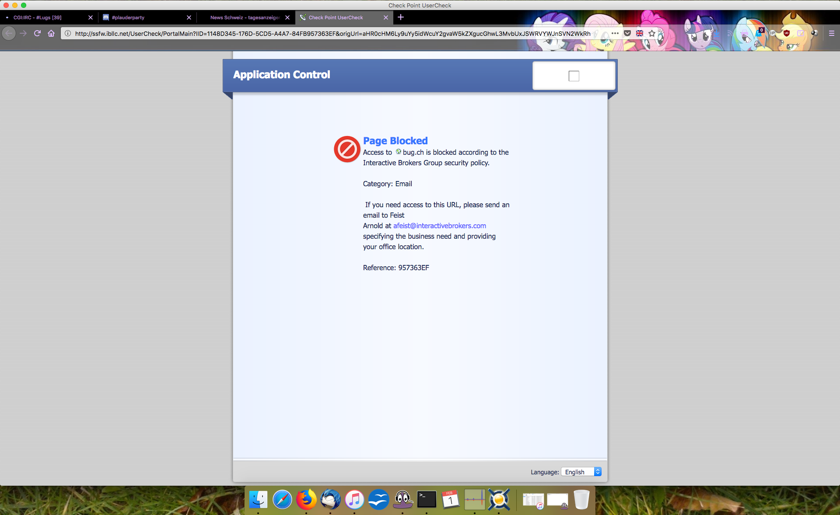Open the green graph monitor app in Dock
Screen dimensions: 840x515
pos(475,499)
